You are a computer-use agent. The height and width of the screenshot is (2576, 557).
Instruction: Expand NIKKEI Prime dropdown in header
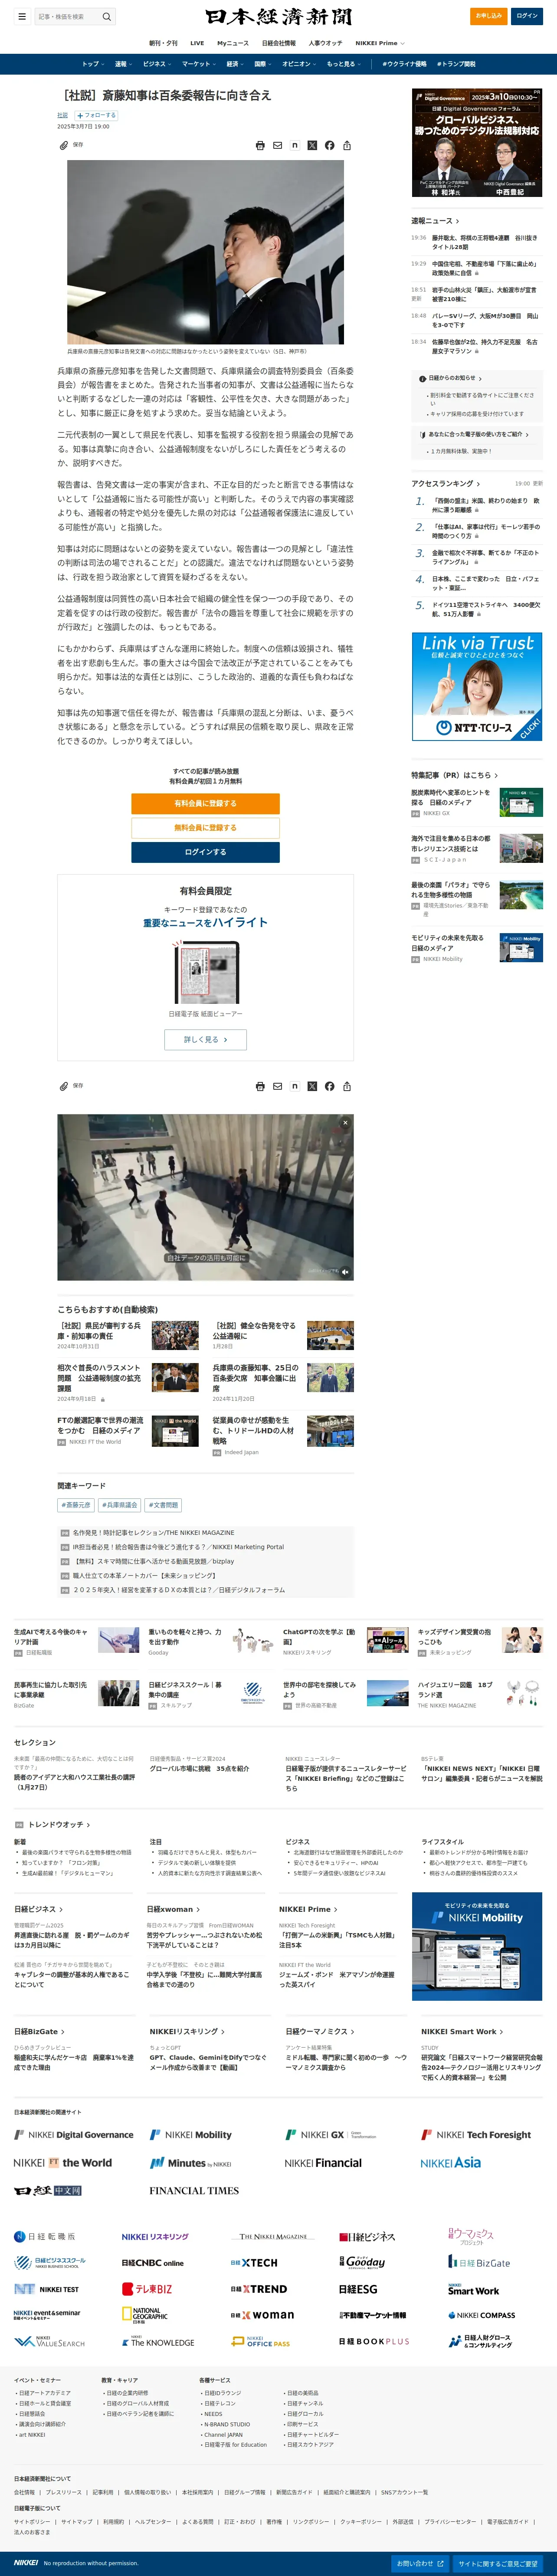point(380,43)
